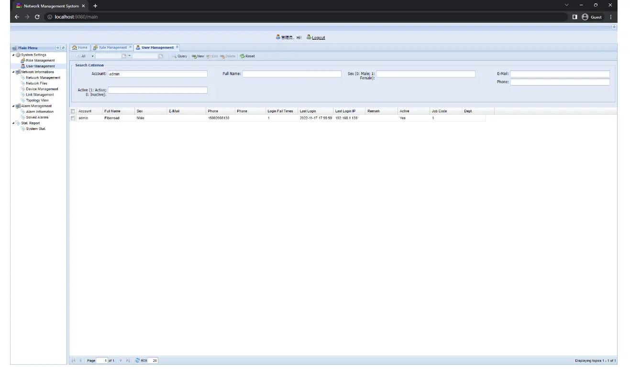
Task: Click the refresh icon in the pagination bar
Action: coord(138,360)
